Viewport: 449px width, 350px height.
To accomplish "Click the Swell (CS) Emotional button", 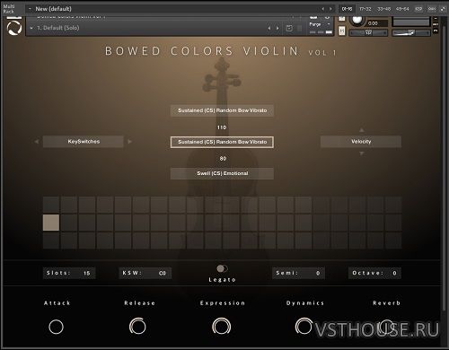I will point(222,173).
